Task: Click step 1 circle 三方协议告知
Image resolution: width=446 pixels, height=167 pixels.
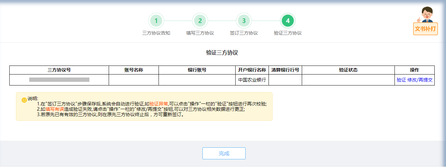Action: [156, 21]
